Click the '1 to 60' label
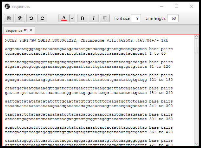This screenshot has height=148, width=201. [x=157, y=54]
